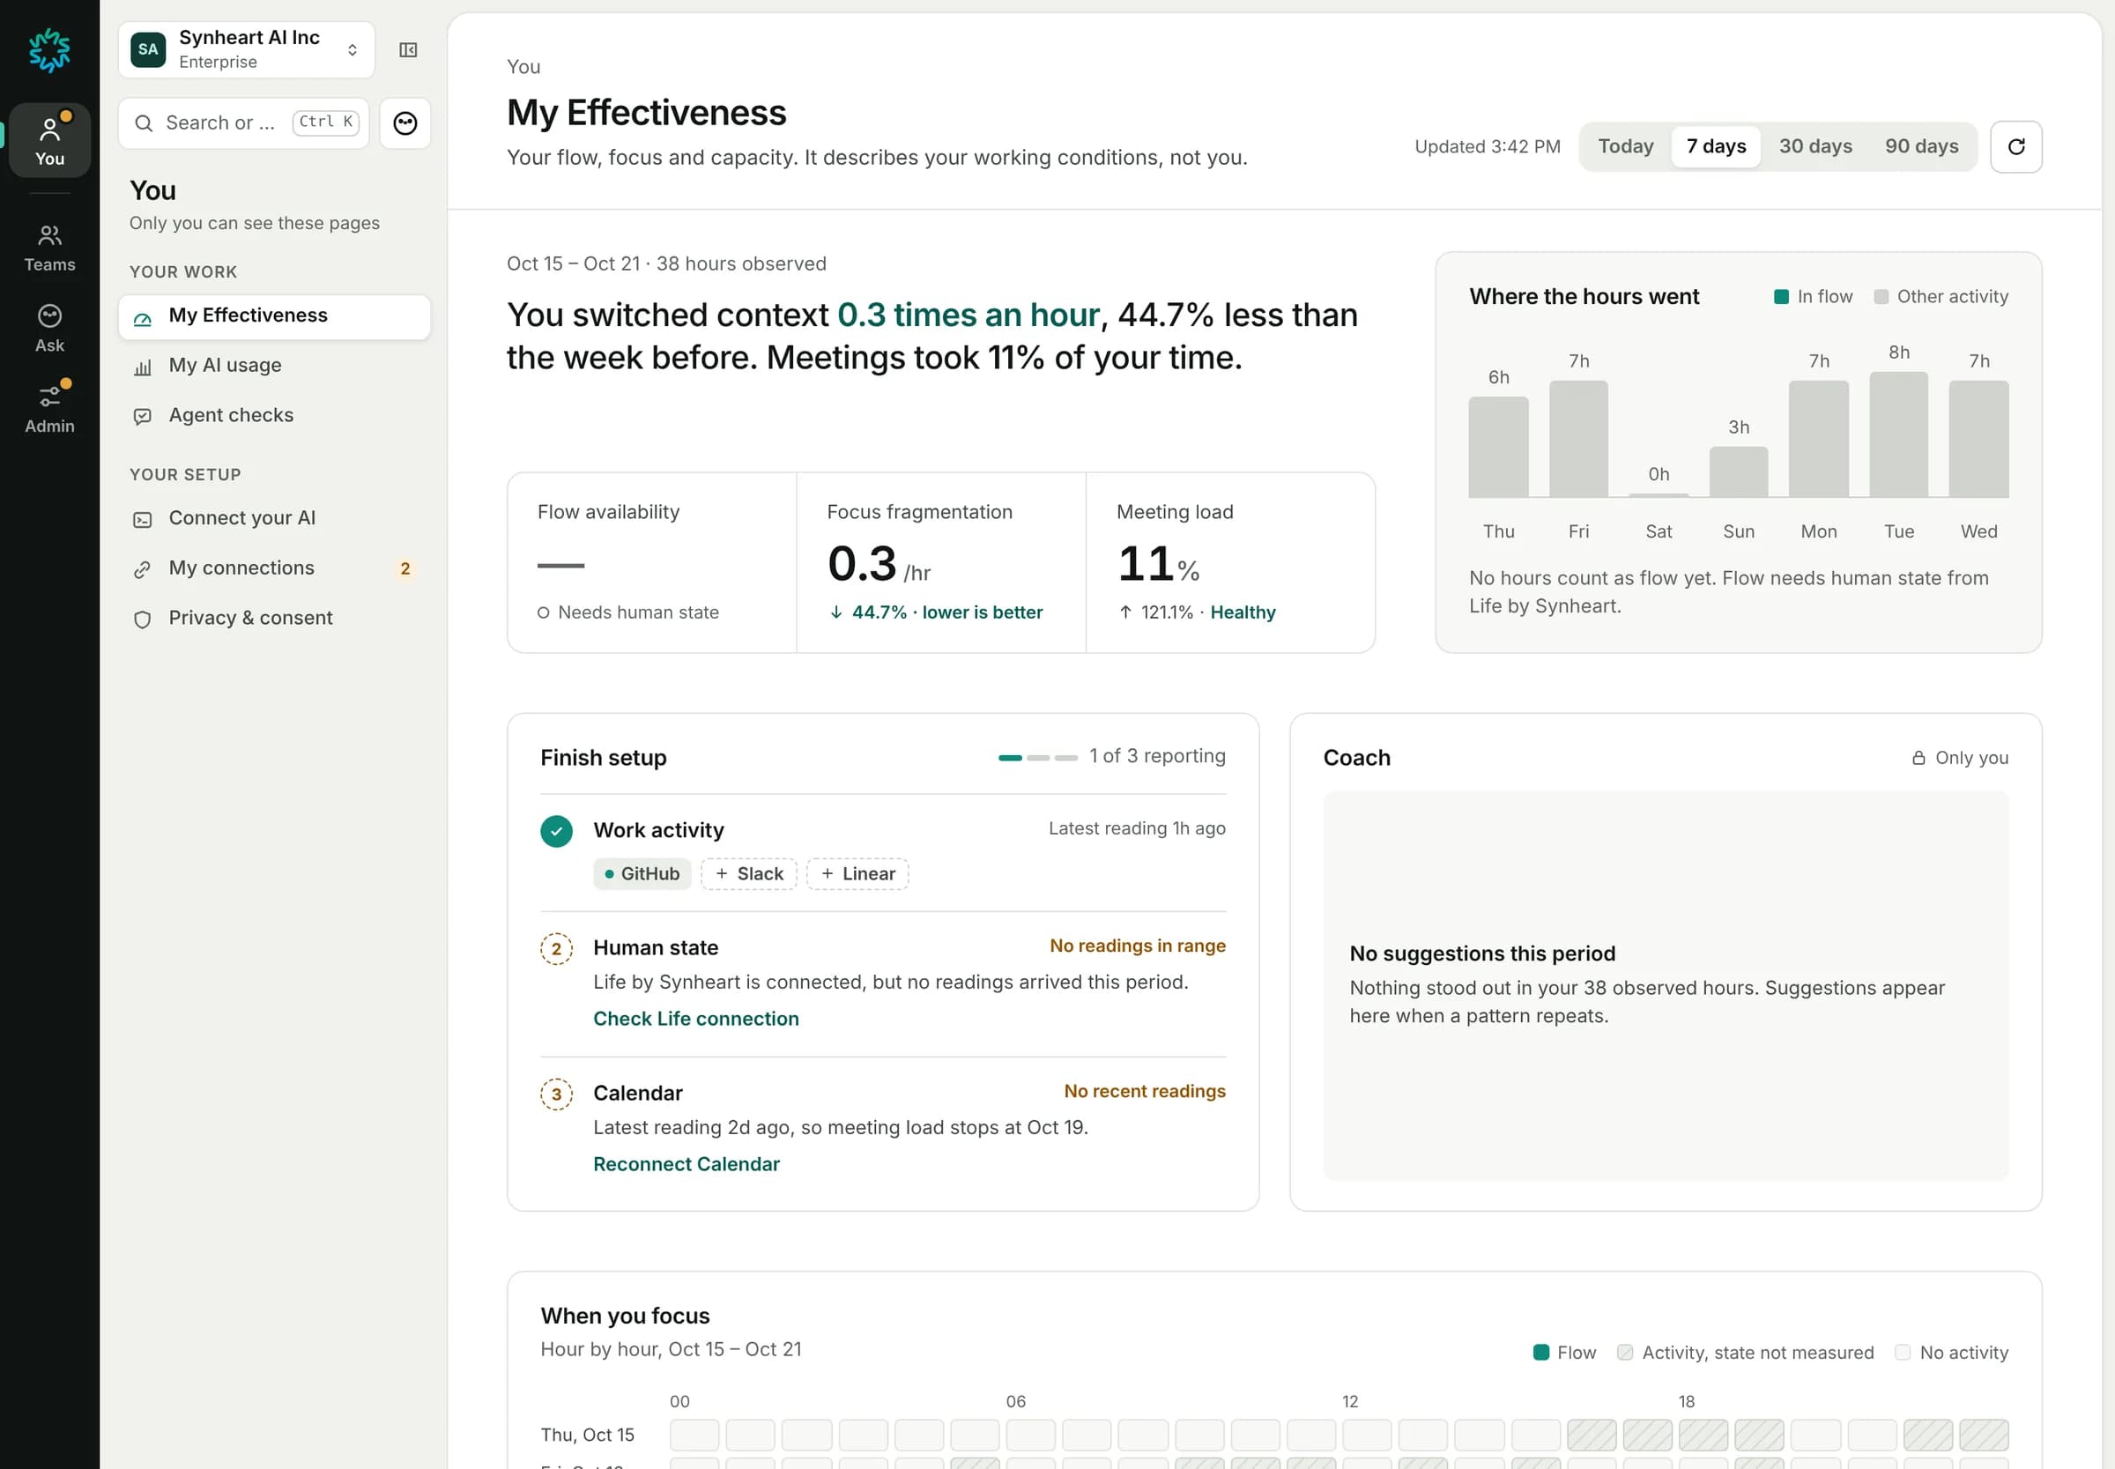Click the GitHub connected chip
Viewport: 2115px width, 1469px height.
coord(642,874)
